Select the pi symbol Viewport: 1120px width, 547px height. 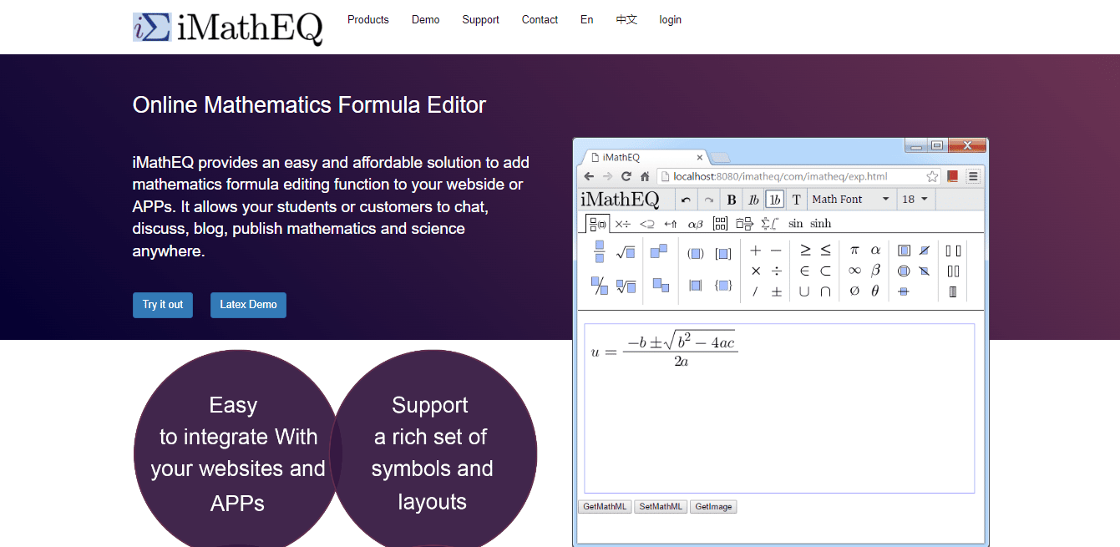click(854, 249)
